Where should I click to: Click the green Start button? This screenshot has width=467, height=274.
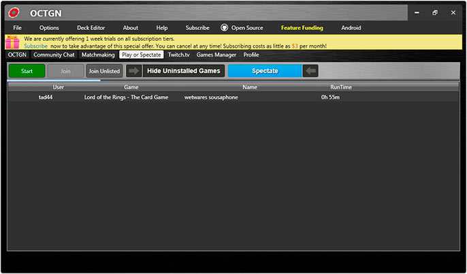[x=27, y=71]
